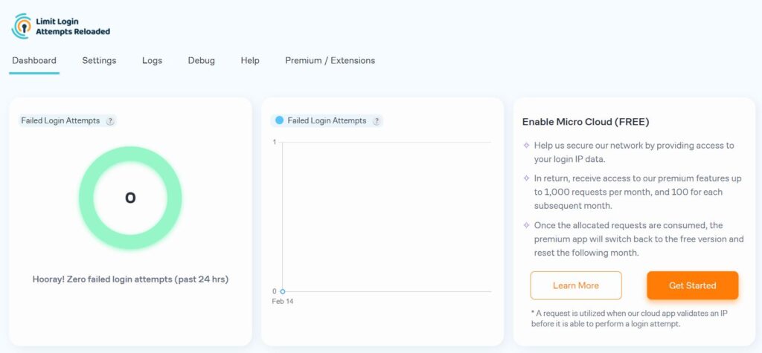Click the zero count inside the donut

click(130, 198)
